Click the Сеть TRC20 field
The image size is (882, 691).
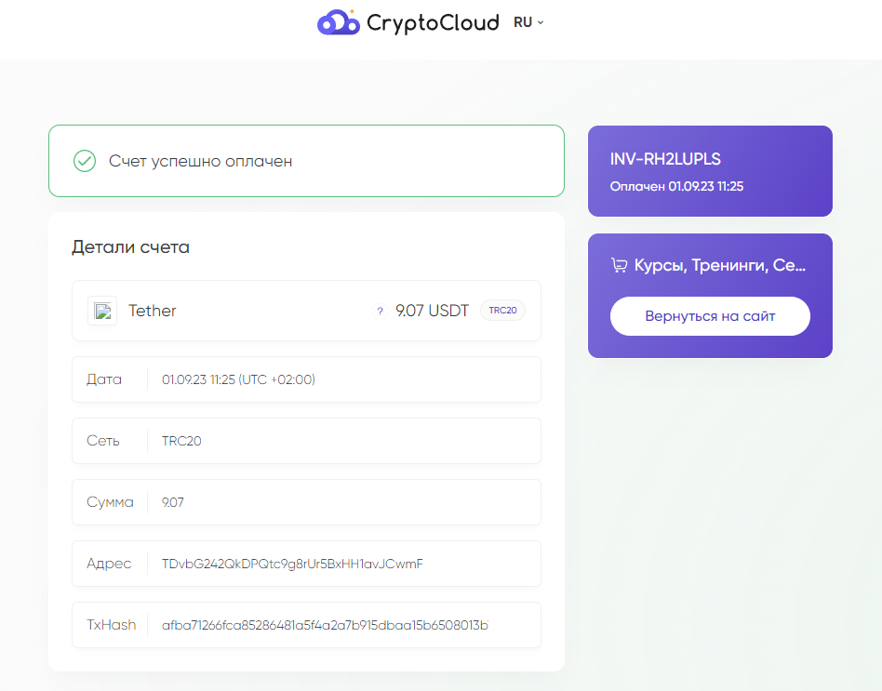pyautogui.click(x=307, y=441)
